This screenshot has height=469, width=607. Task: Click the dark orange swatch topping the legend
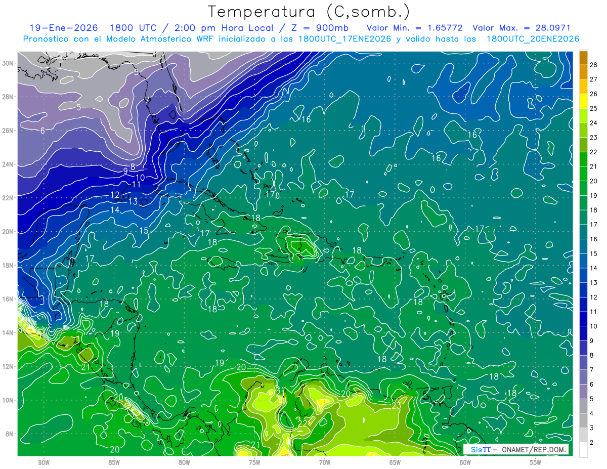[x=583, y=58]
